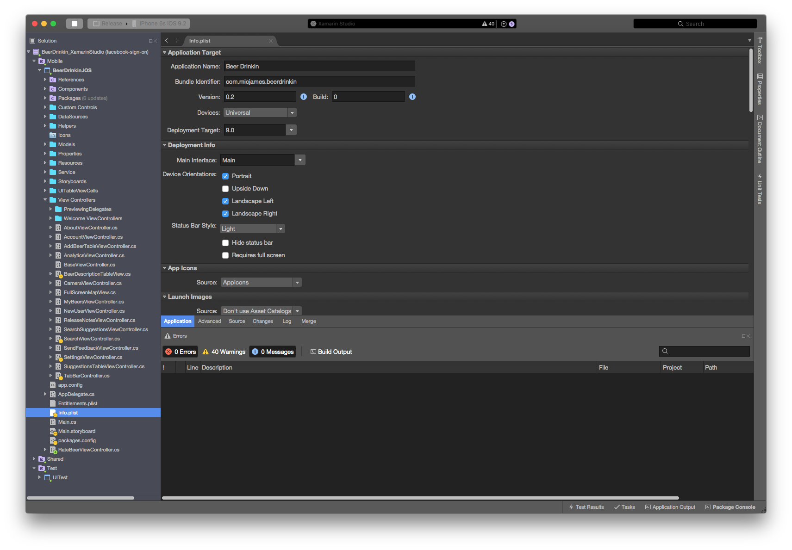Select the Application tab
The width and height of the screenshot is (792, 550).
[x=177, y=321]
